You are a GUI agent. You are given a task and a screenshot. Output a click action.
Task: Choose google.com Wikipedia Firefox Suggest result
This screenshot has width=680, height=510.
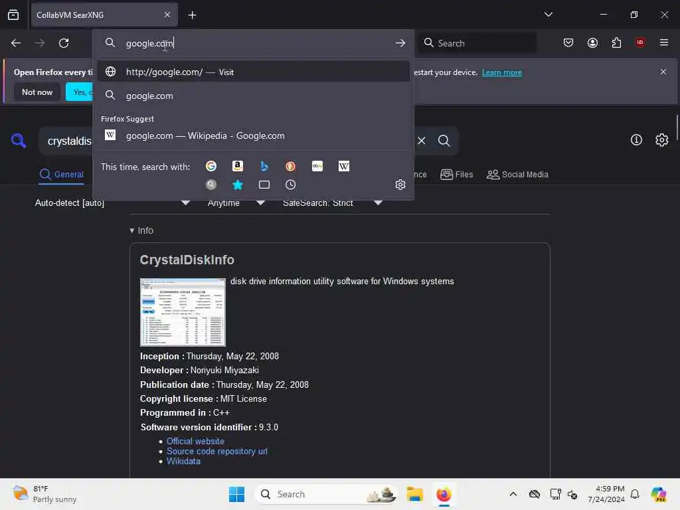click(253, 135)
